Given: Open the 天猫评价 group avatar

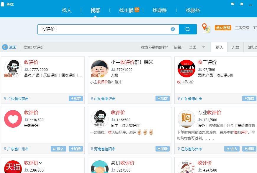Looking at the screenshot, I should point(186,69).
